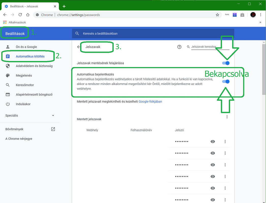Open the profile avatar menu
266x203 pixels.
pos(253,15)
